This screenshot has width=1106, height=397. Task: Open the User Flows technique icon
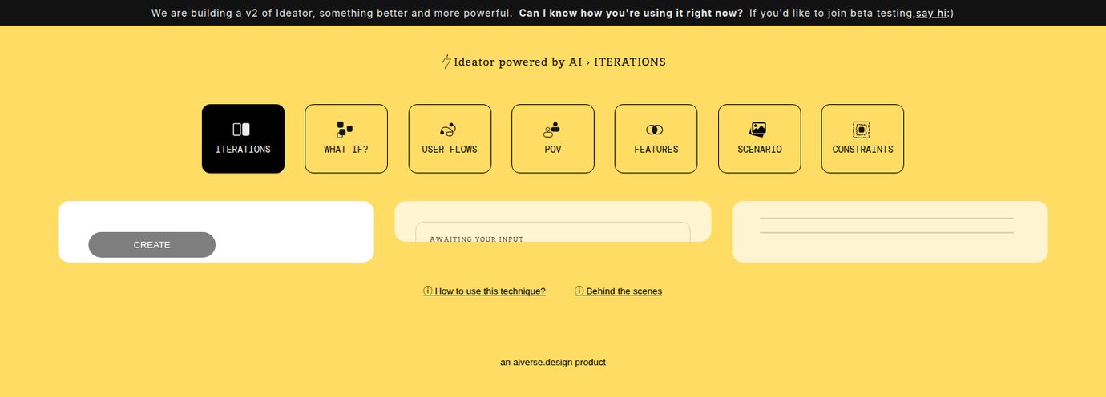[449, 130]
